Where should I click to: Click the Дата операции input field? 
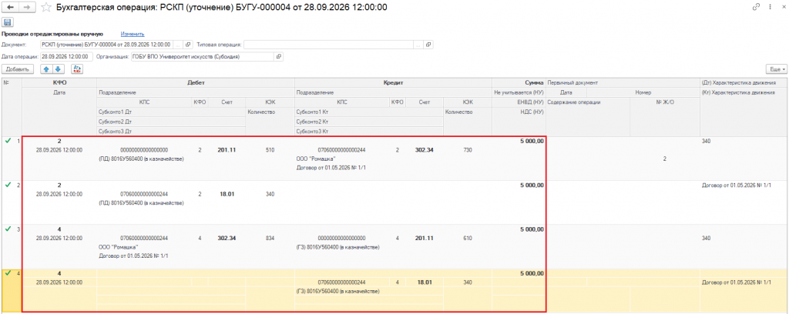click(x=66, y=57)
